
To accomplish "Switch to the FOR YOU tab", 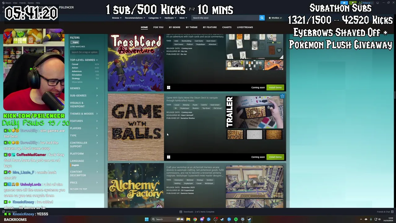I will coord(158,27).
